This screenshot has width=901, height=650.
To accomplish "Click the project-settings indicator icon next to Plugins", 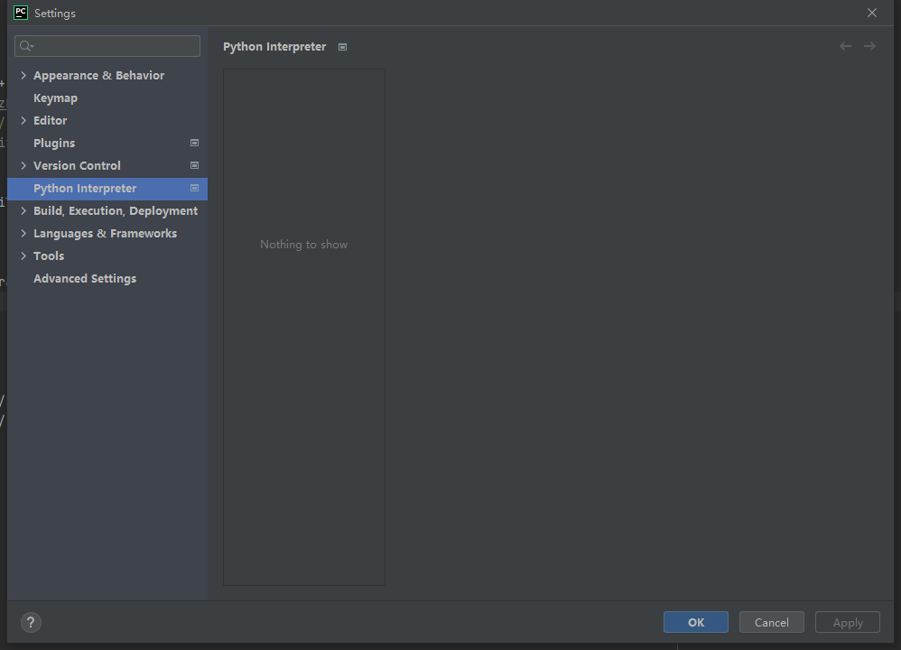I will [x=194, y=143].
